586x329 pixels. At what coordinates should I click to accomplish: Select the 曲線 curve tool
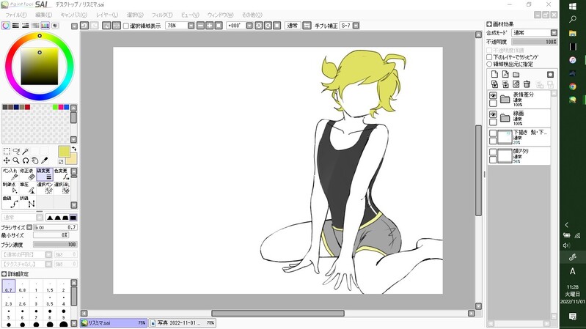(10, 202)
